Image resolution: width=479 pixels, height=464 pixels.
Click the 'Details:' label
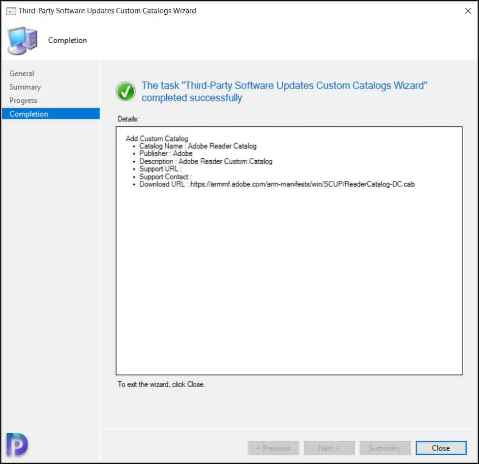(x=128, y=119)
